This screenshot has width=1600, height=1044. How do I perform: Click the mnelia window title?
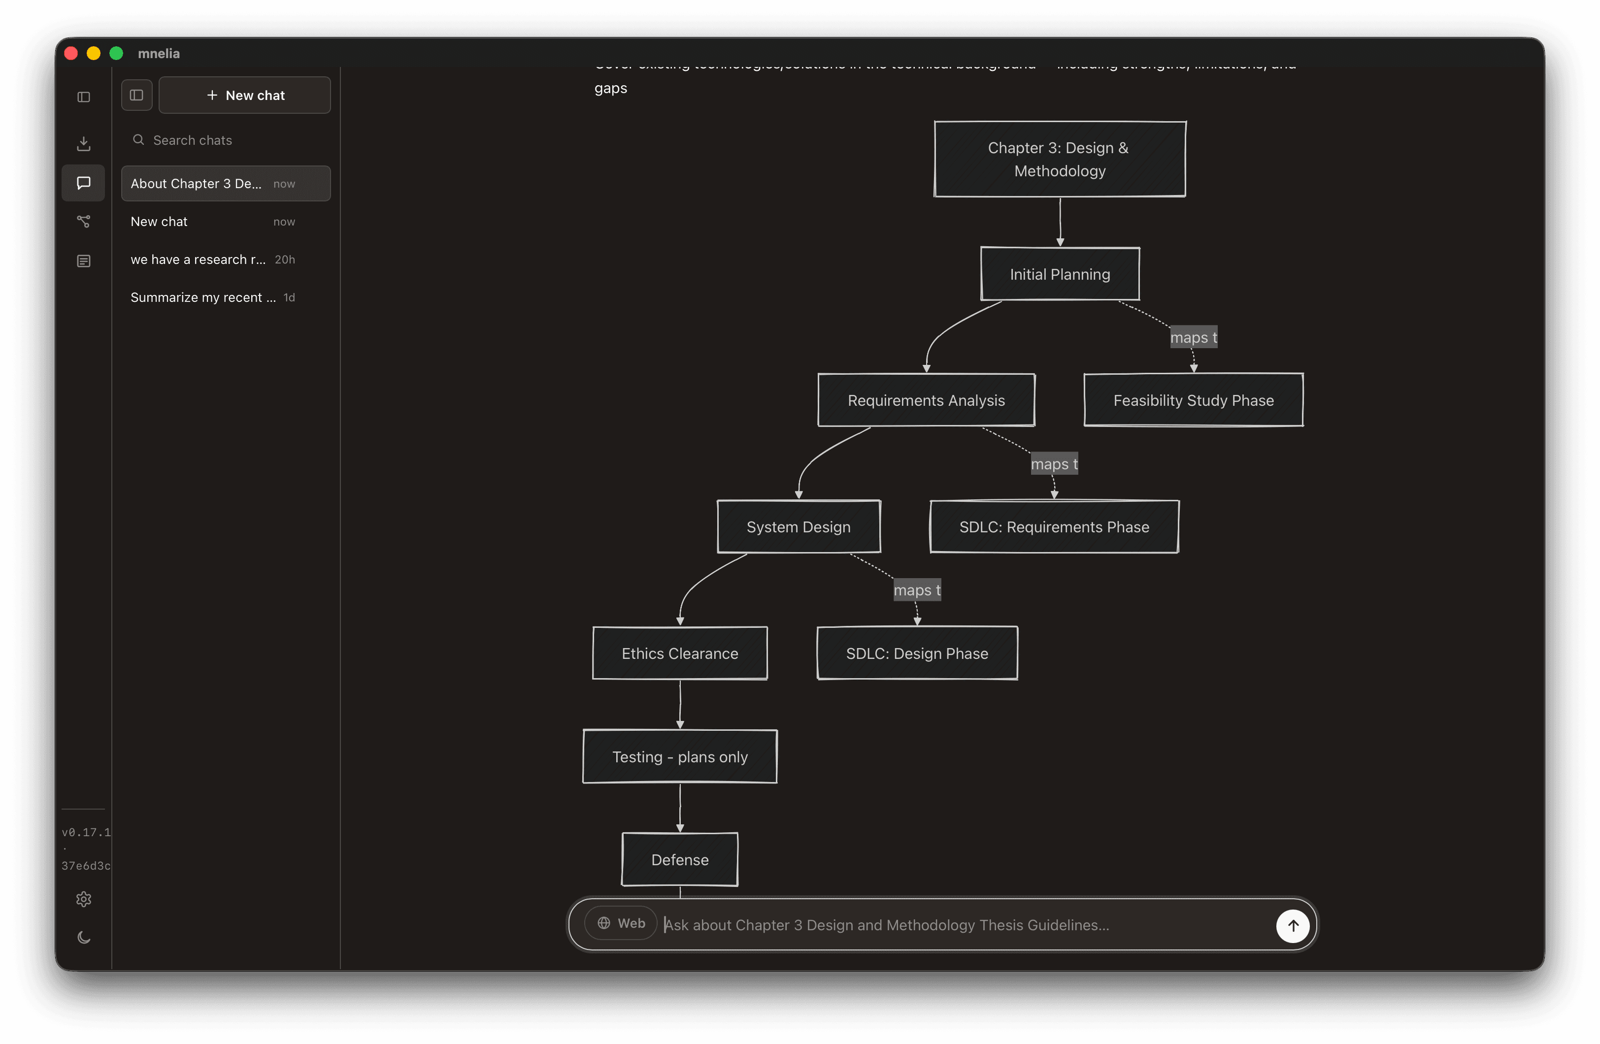159,53
